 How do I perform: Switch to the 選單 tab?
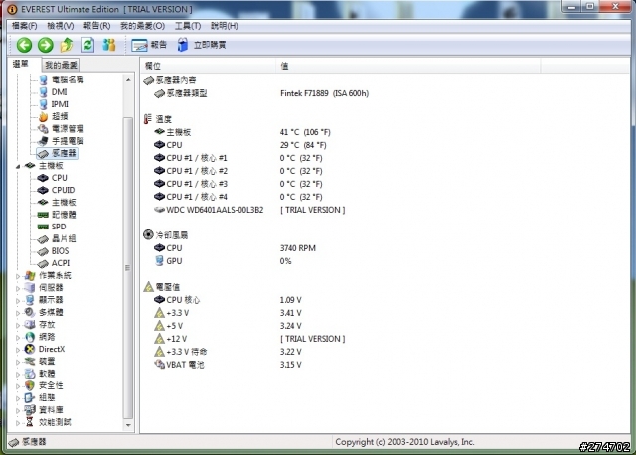tap(21, 64)
